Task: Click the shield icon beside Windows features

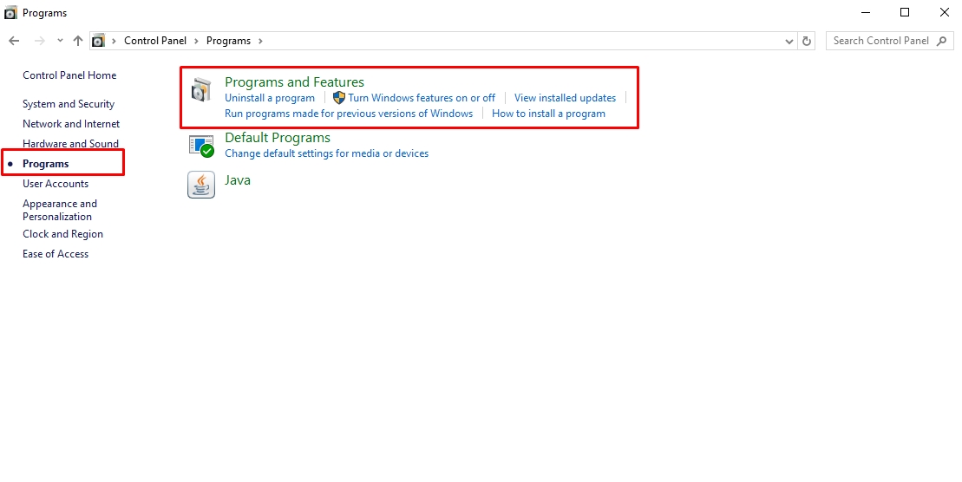Action: pyautogui.click(x=339, y=97)
